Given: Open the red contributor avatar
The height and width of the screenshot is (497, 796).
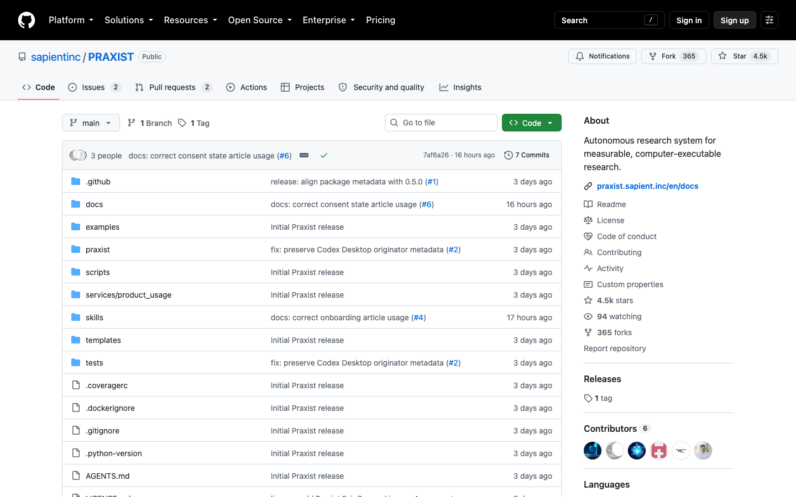Looking at the screenshot, I should (x=659, y=451).
